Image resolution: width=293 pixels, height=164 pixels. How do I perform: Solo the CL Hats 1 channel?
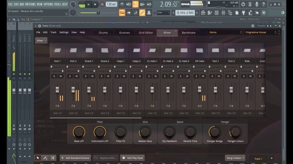[x=149, y=76]
